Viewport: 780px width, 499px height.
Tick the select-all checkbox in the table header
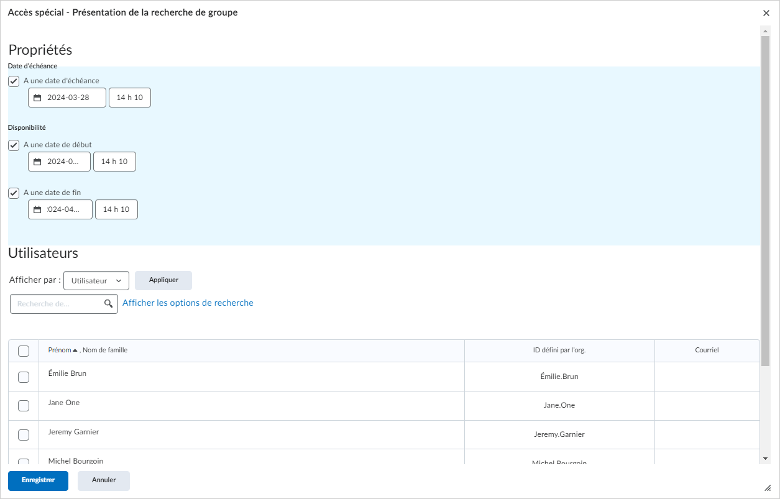24,351
